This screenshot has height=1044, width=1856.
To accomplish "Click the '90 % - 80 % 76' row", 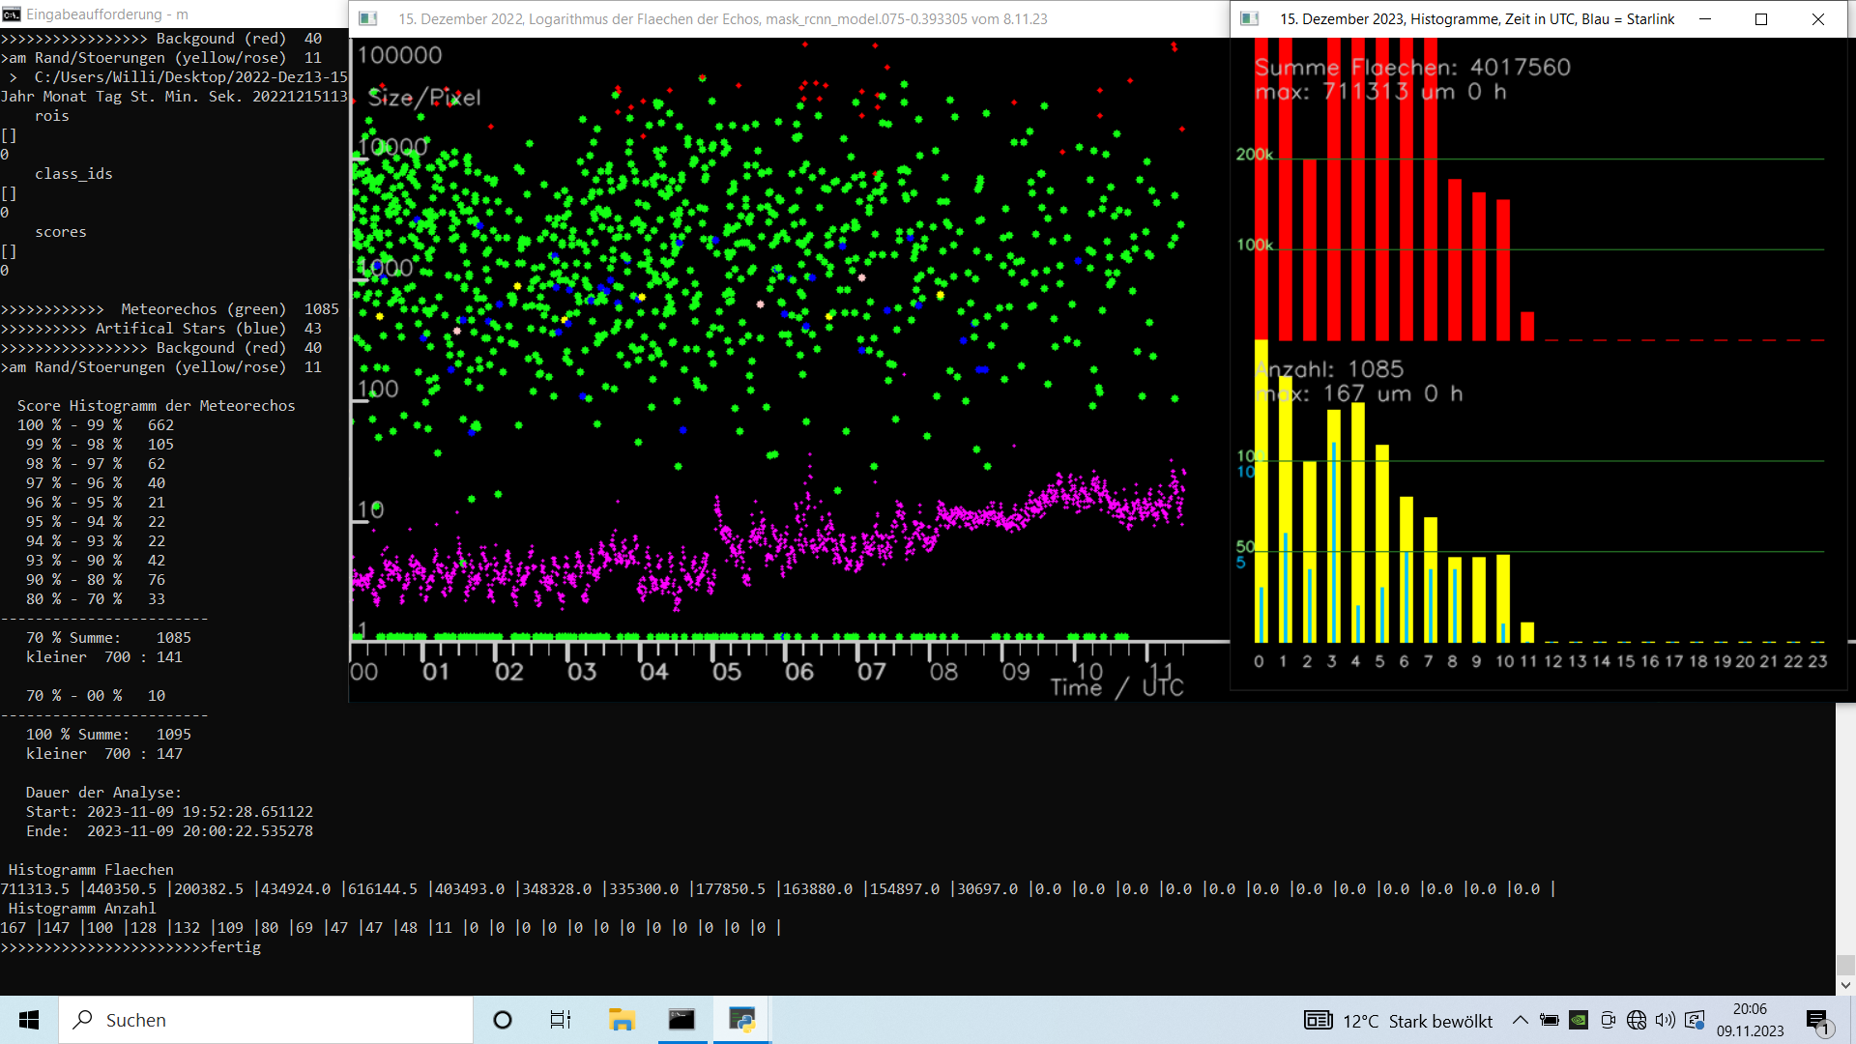I will (96, 580).
